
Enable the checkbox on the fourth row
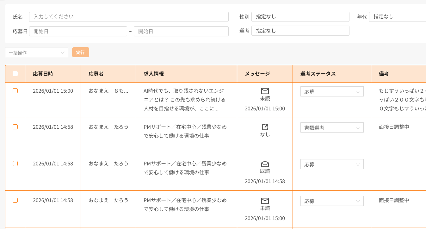15,200
